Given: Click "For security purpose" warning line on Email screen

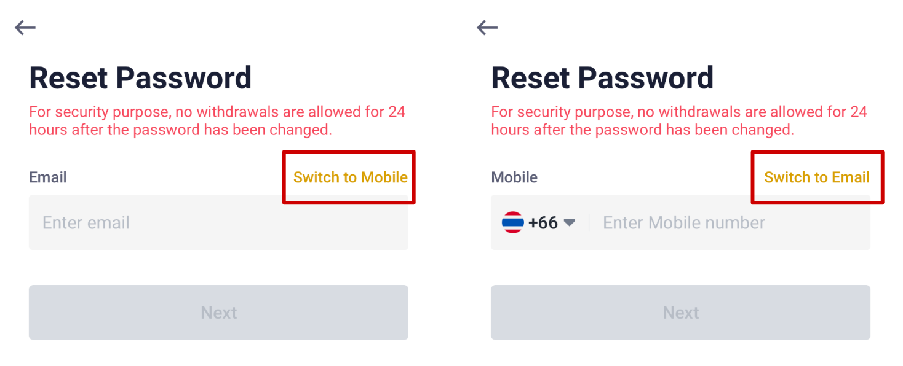Looking at the screenshot, I should (x=217, y=112).
